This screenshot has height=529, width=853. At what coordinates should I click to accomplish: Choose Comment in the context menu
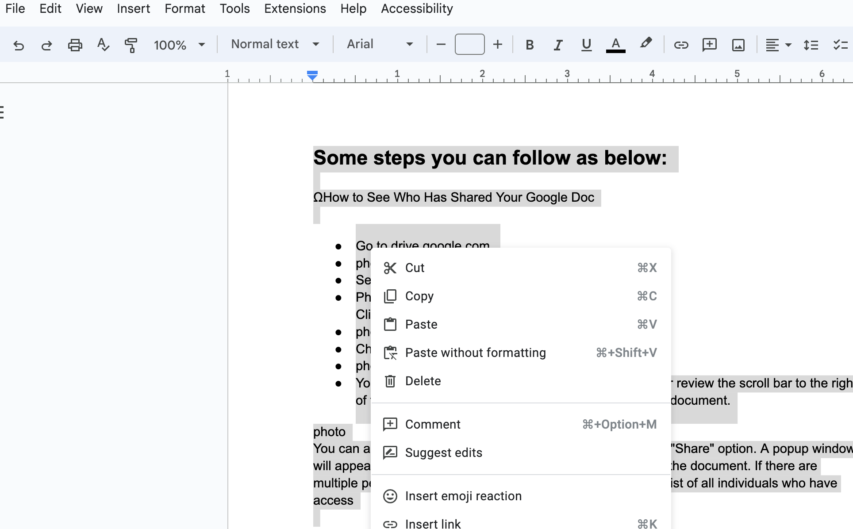coord(521,424)
